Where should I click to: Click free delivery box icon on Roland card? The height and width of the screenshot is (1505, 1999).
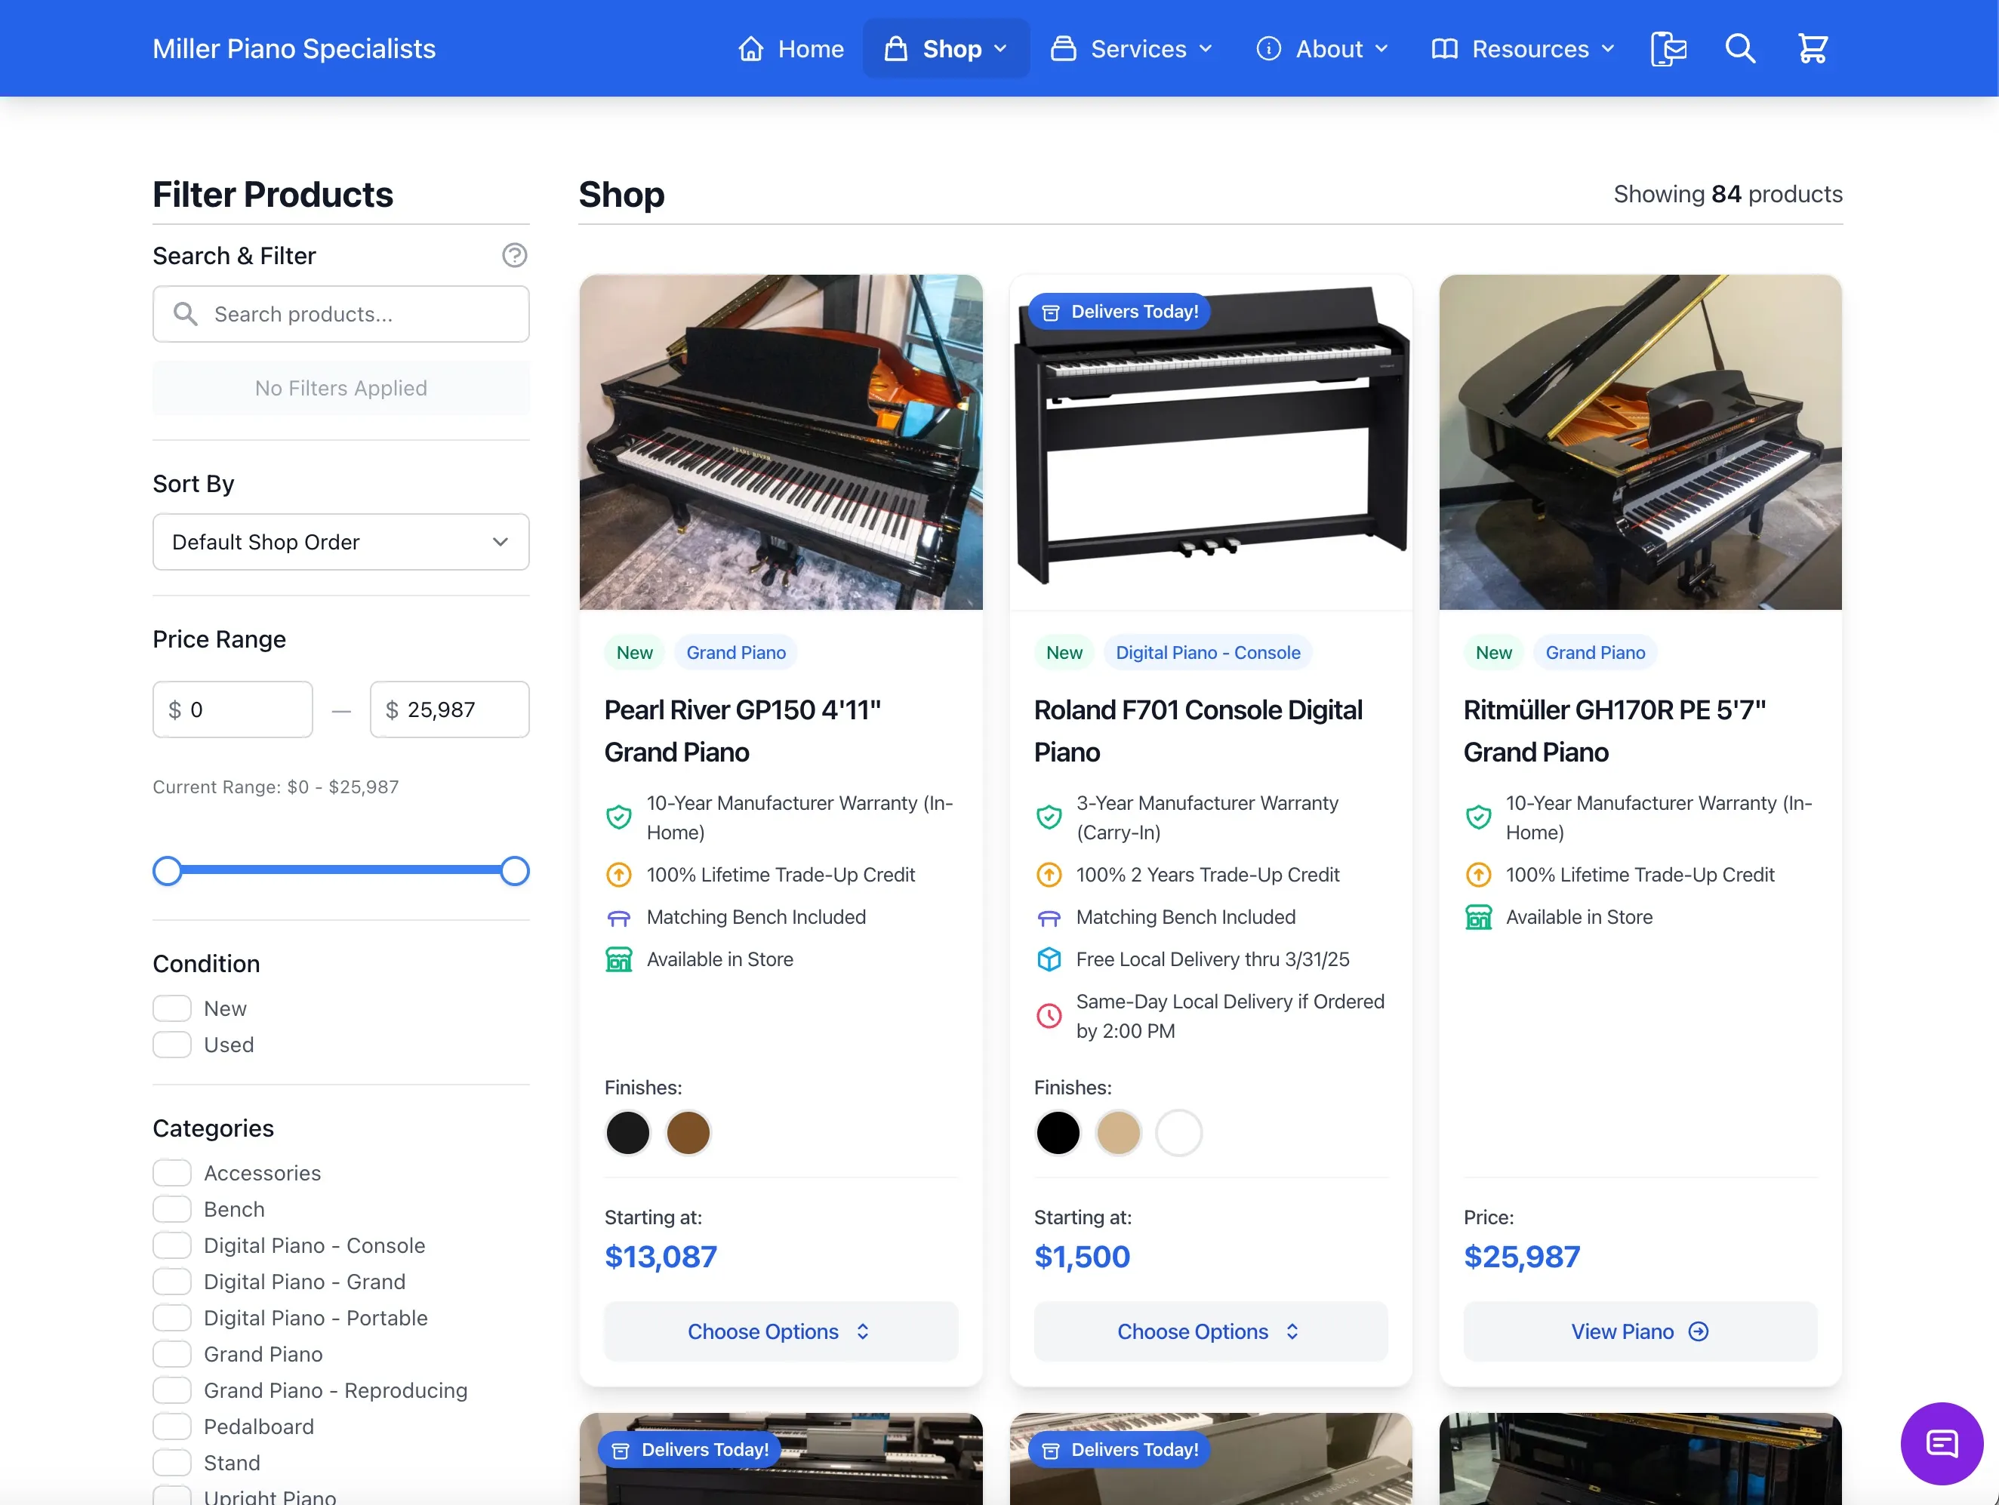tap(1049, 959)
